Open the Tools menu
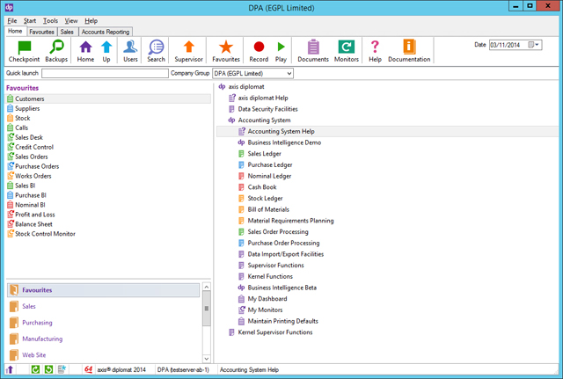This screenshot has width=563, height=379. [x=50, y=21]
